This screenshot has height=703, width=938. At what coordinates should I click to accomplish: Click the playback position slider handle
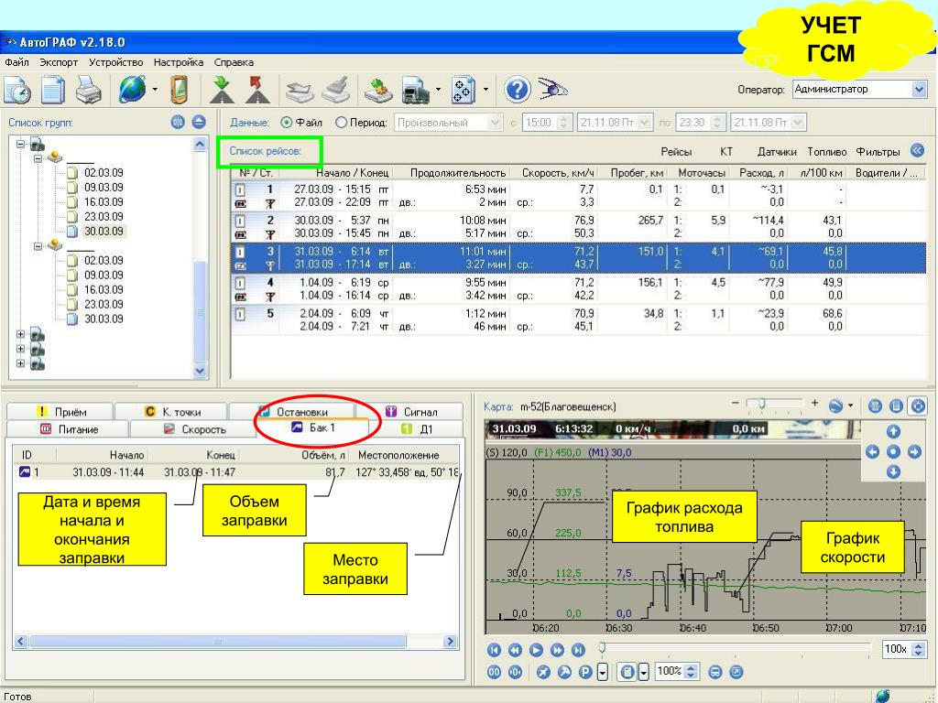point(603,648)
